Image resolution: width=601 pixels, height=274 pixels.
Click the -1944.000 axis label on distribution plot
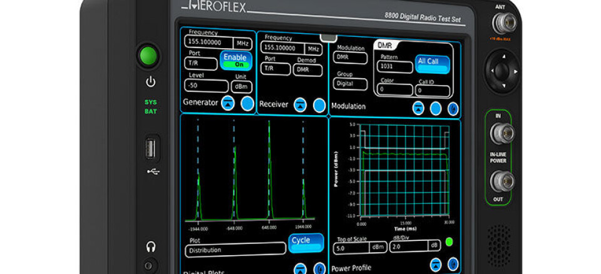click(198, 229)
